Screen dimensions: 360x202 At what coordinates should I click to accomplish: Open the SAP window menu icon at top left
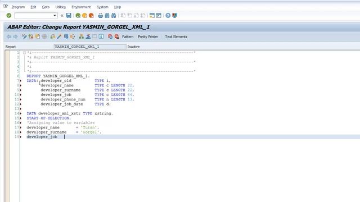[x=6, y=6]
